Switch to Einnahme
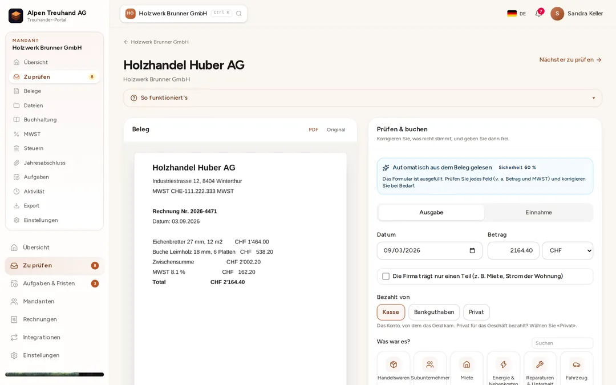 [x=538, y=212]
